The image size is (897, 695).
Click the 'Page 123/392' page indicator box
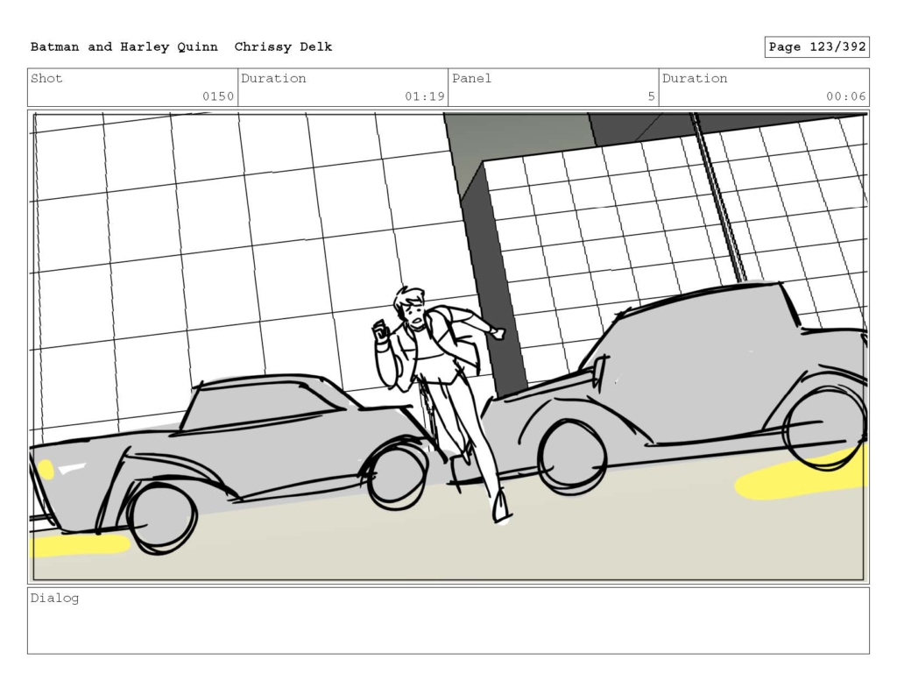[817, 47]
